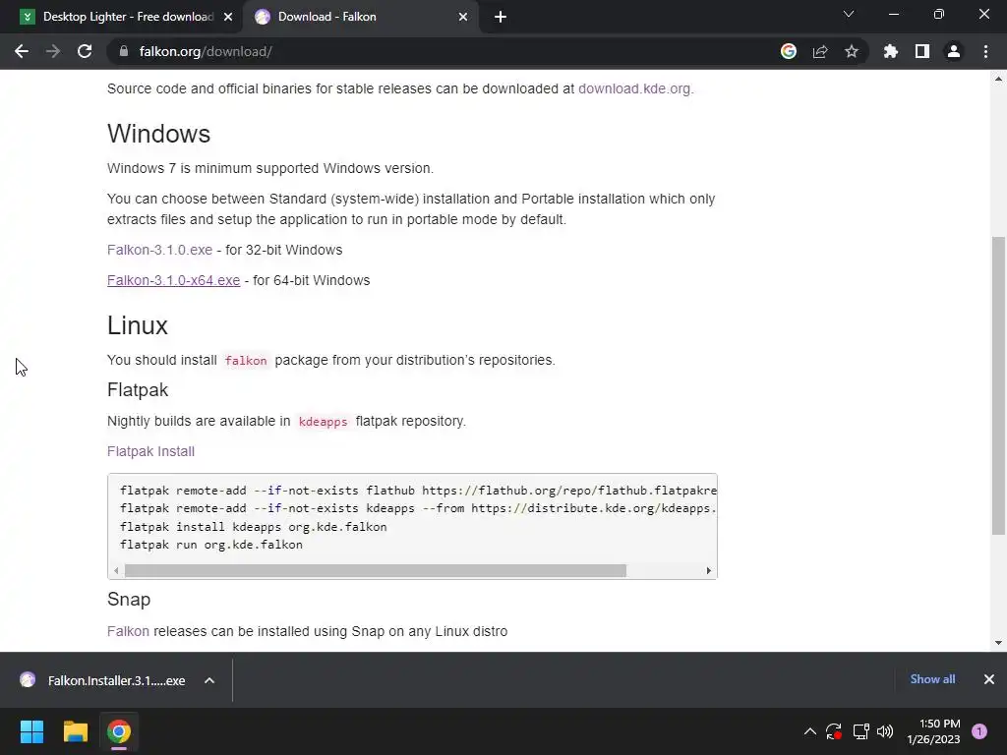Reload the Falkon download page
The height and width of the screenshot is (755, 1007).
[x=85, y=51]
